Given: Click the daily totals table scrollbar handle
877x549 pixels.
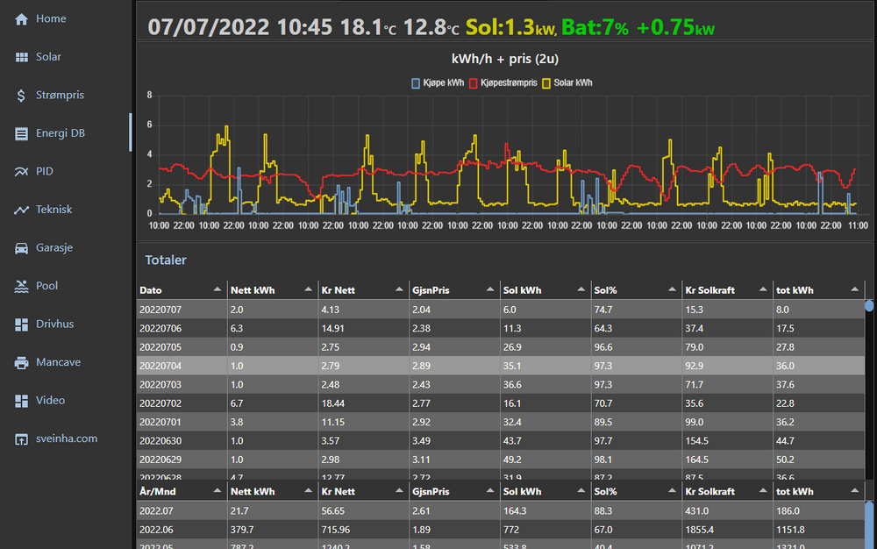Looking at the screenshot, I should click(869, 306).
